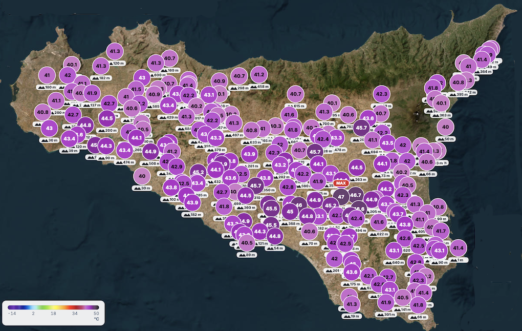Viewport: 522px width, 331px height.
Task: Open the 43.1 marker above 90 m label
Action: (x=439, y=251)
